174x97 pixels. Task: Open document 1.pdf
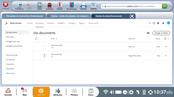(x=56, y=45)
